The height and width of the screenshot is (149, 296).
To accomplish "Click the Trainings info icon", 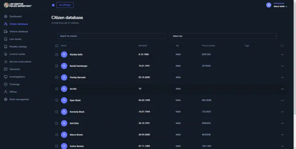I will [6, 84].
